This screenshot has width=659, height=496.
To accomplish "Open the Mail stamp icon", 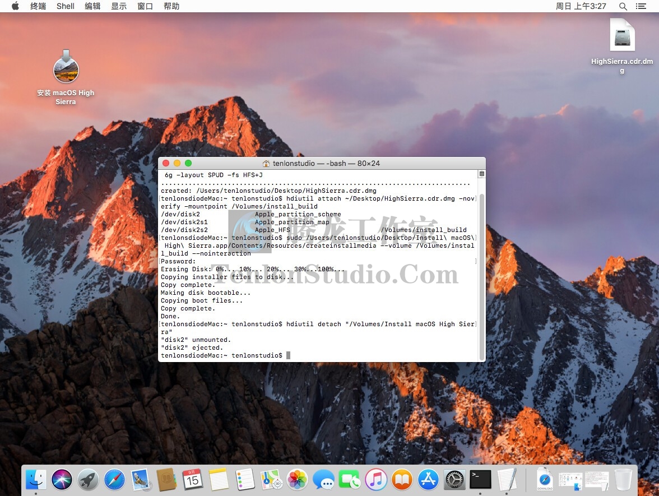I will [x=141, y=480].
